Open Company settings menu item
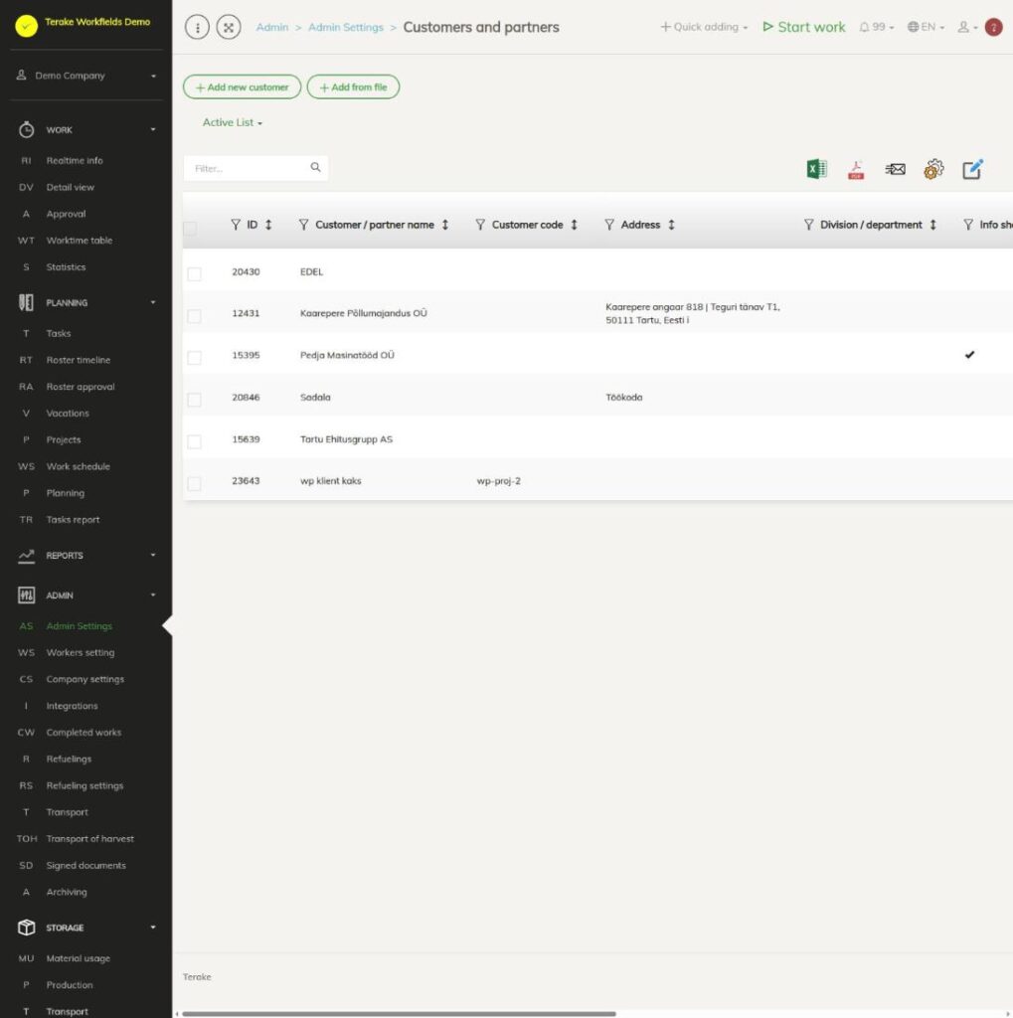Viewport: 1013px width, 1018px height. click(x=85, y=679)
